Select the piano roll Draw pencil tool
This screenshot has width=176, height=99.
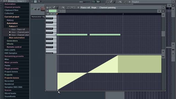pos(54,7)
